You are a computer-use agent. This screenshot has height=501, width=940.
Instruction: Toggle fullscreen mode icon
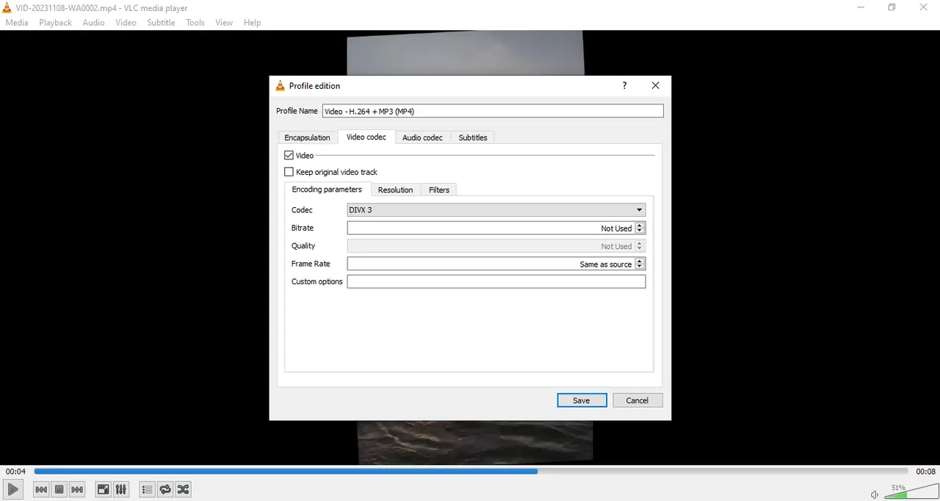point(103,489)
